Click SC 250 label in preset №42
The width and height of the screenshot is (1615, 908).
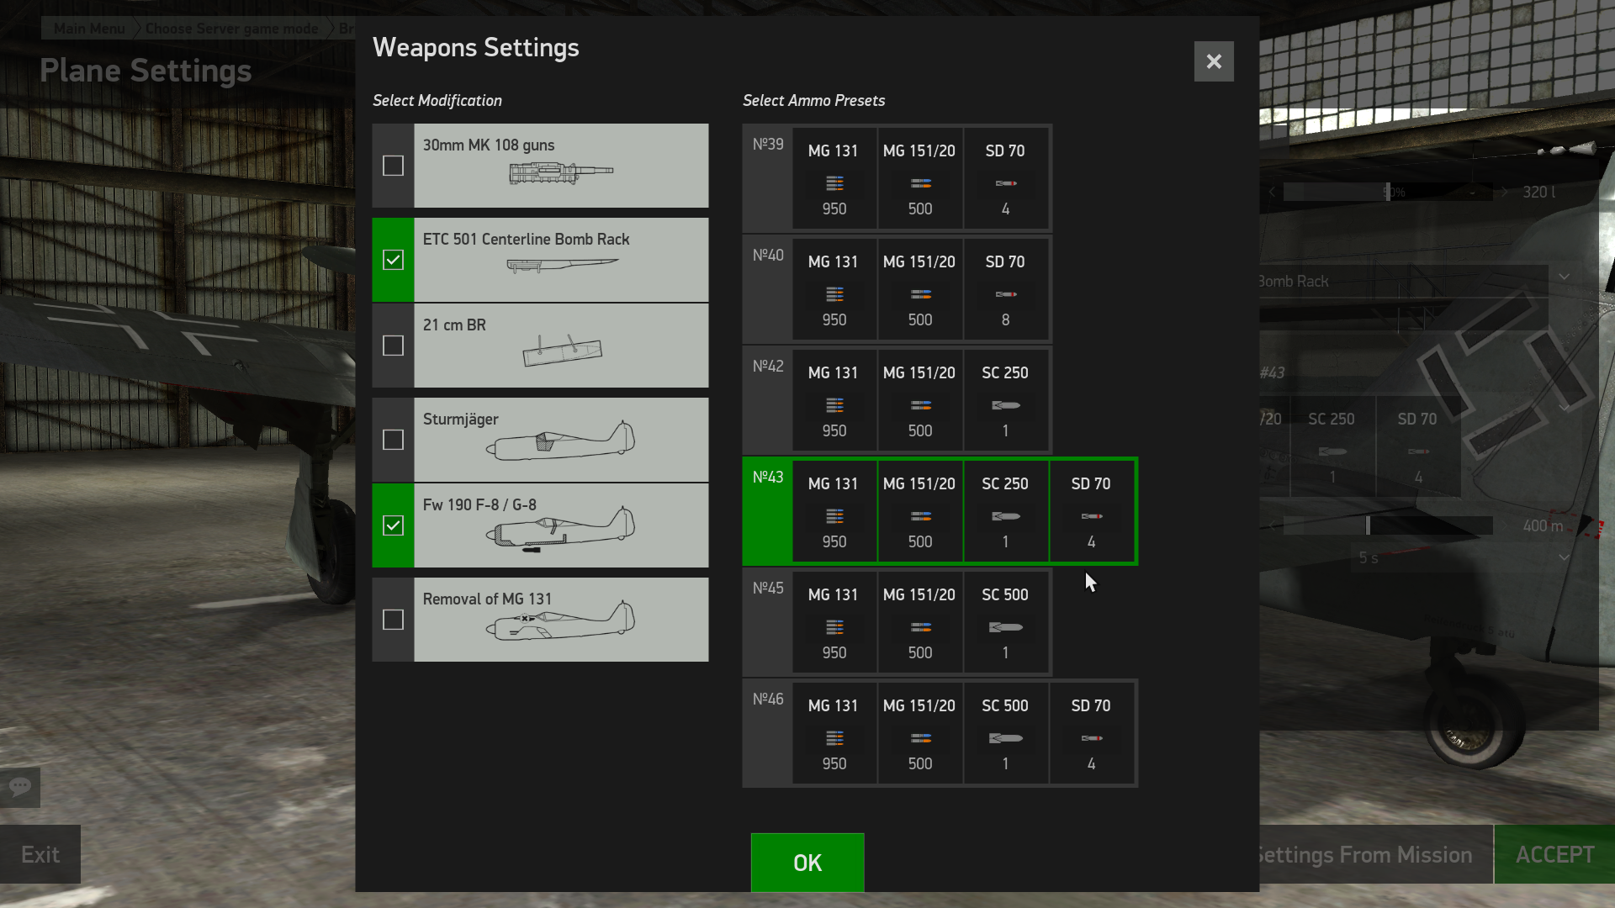point(1005,372)
